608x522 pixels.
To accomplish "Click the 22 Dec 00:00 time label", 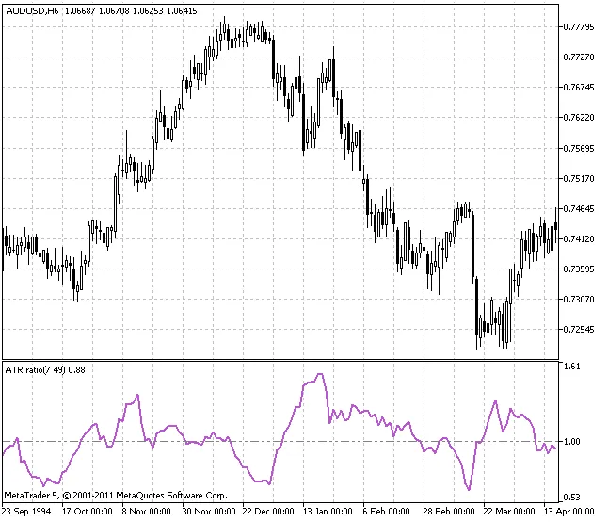I will (x=268, y=511).
